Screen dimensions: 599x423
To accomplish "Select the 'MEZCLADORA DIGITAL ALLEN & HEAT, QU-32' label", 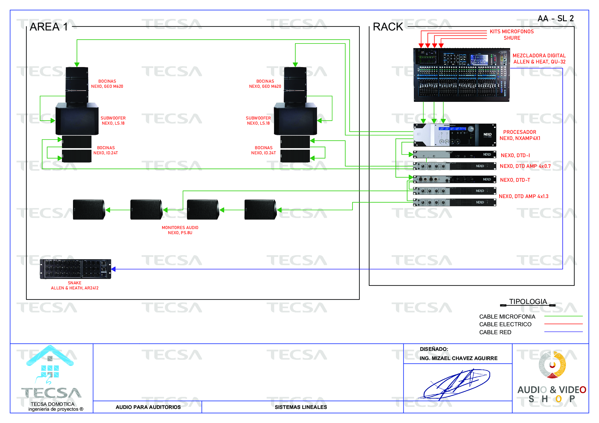I will coord(539,59).
